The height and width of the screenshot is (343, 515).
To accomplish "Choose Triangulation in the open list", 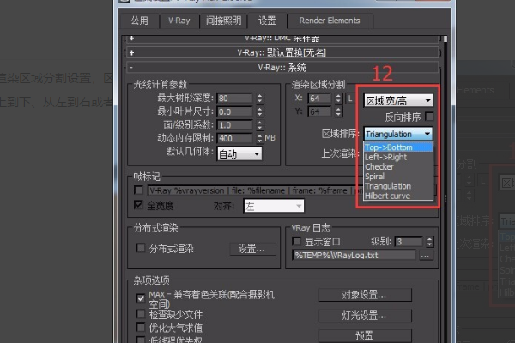I will pyautogui.click(x=398, y=186).
